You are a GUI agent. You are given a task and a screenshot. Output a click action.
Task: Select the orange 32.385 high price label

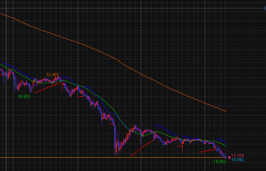(52, 75)
